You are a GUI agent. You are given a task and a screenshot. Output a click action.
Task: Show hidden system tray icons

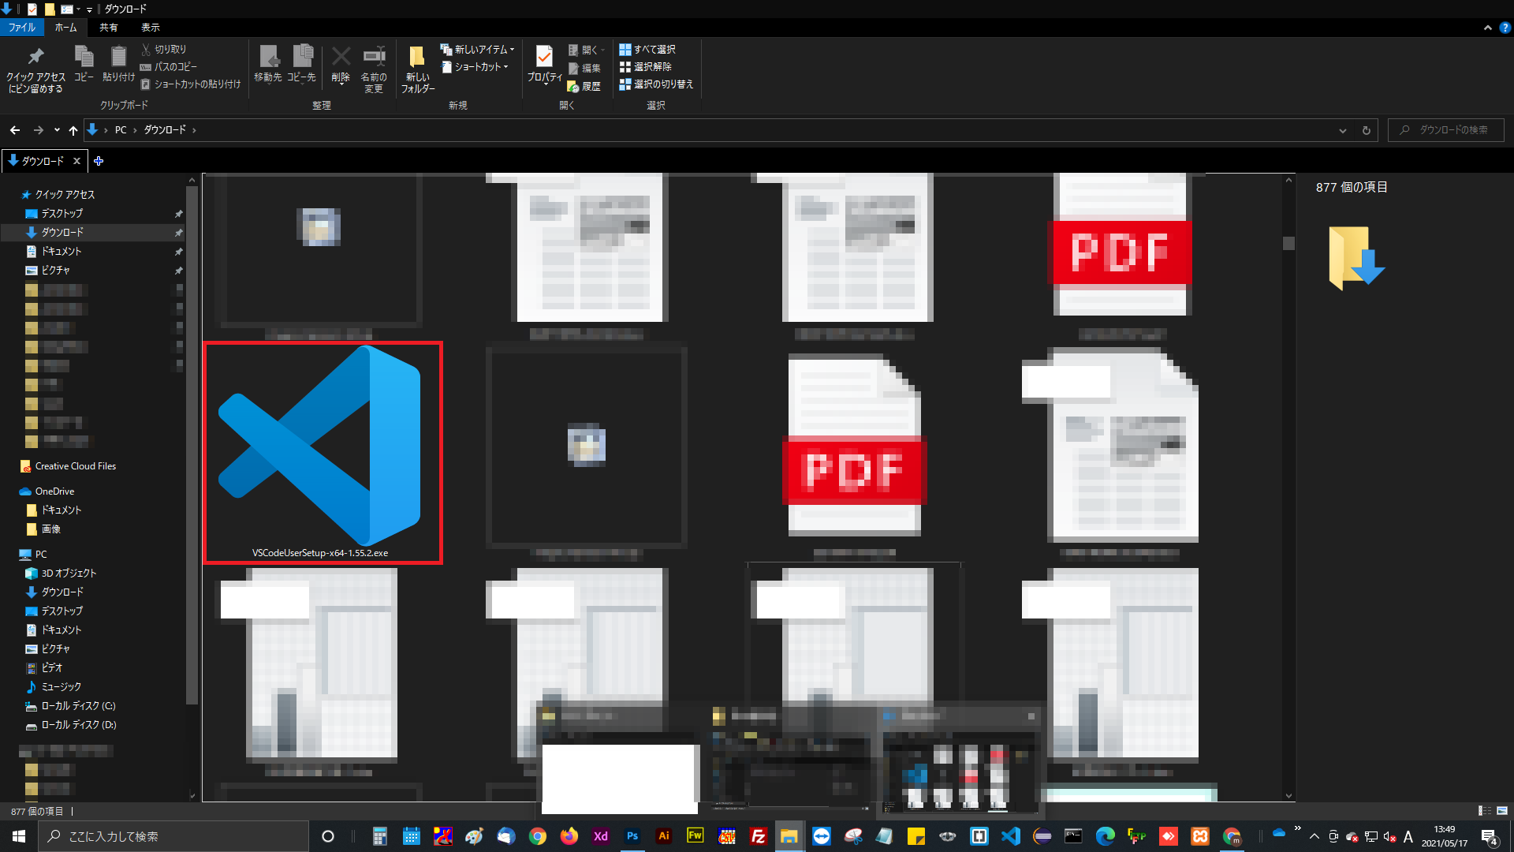[1314, 836]
